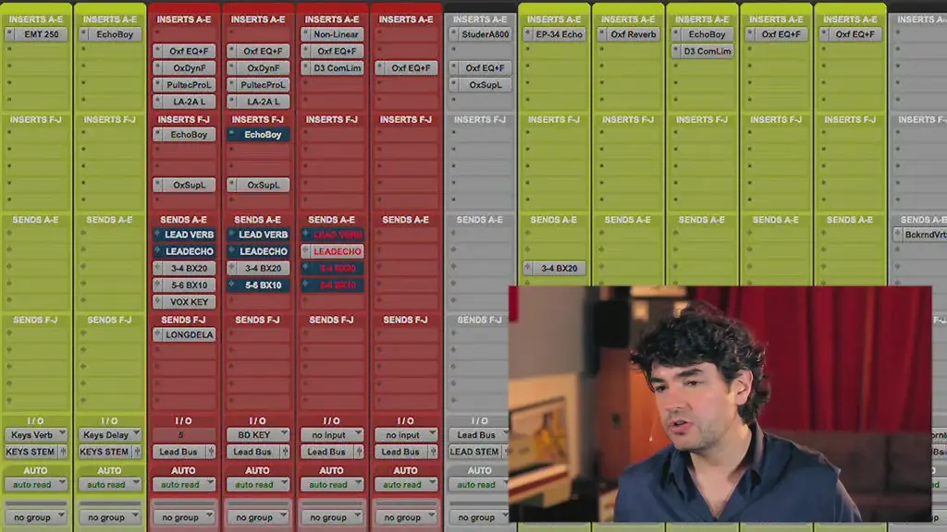The width and height of the screenshot is (947, 532).
Task: Open no input selector on Non-Linear track
Action: click(x=332, y=434)
